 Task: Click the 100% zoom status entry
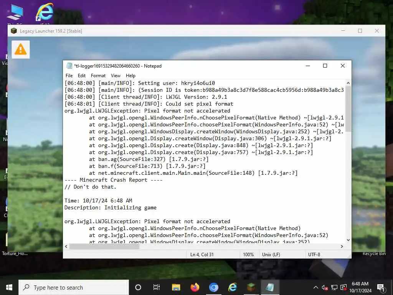(248, 255)
